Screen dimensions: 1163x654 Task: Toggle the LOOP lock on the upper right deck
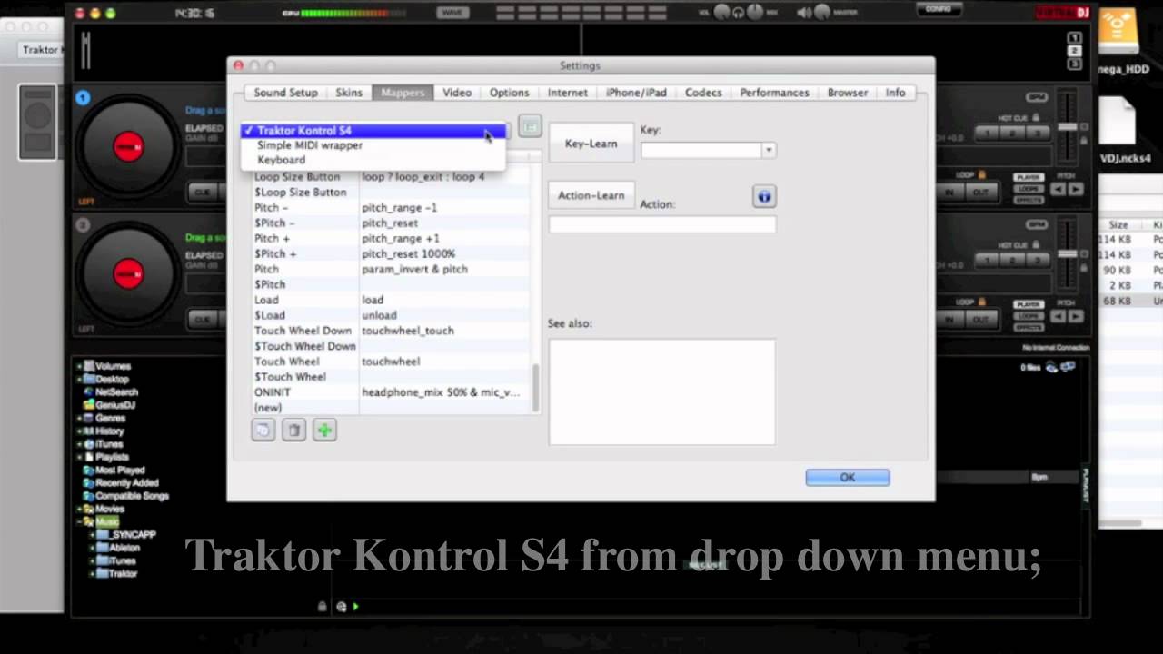[981, 174]
